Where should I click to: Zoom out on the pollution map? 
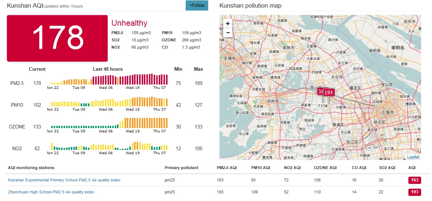228,33
